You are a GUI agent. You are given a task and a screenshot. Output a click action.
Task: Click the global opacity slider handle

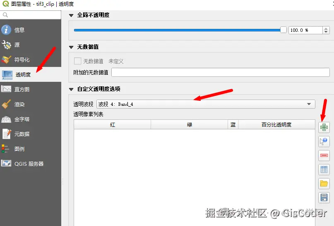[284, 30]
